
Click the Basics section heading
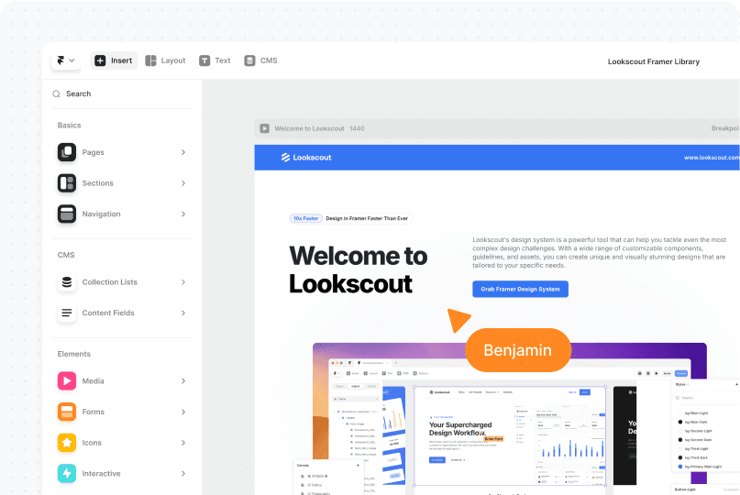[x=70, y=125]
